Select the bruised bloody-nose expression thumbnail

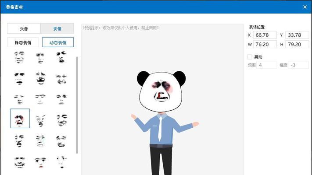(x=20, y=118)
